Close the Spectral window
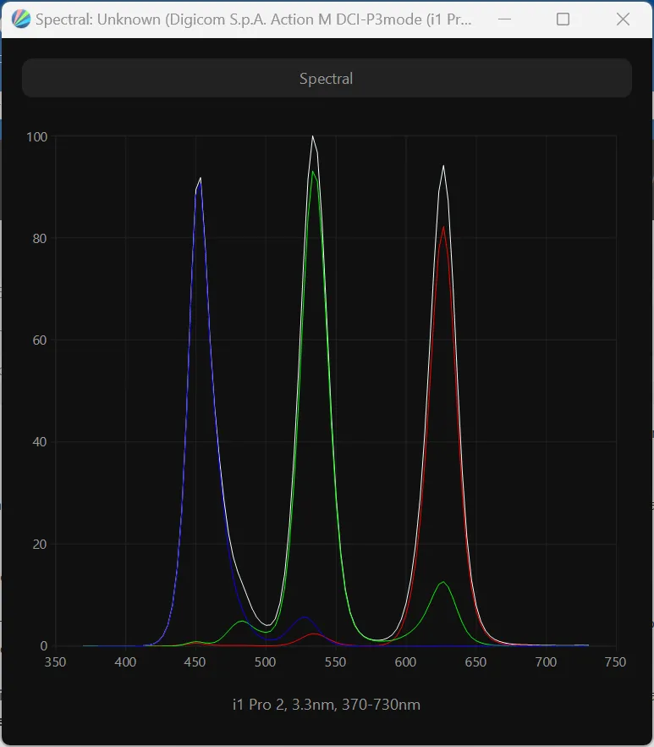This screenshot has width=654, height=747. pyautogui.click(x=623, y=19)
